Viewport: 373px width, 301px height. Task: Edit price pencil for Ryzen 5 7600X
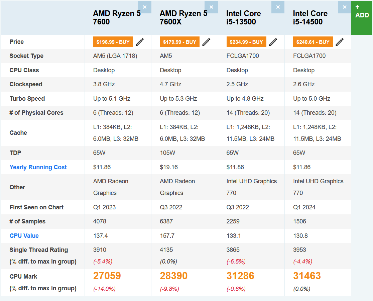[206, 42]
